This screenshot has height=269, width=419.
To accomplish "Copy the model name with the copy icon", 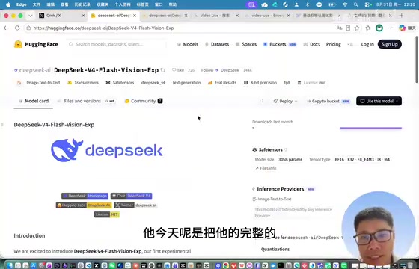I will tap(163, 70).
